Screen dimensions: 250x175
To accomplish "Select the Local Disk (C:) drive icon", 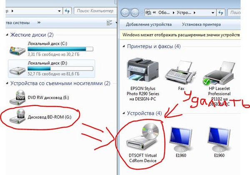I will click(17, 51).
